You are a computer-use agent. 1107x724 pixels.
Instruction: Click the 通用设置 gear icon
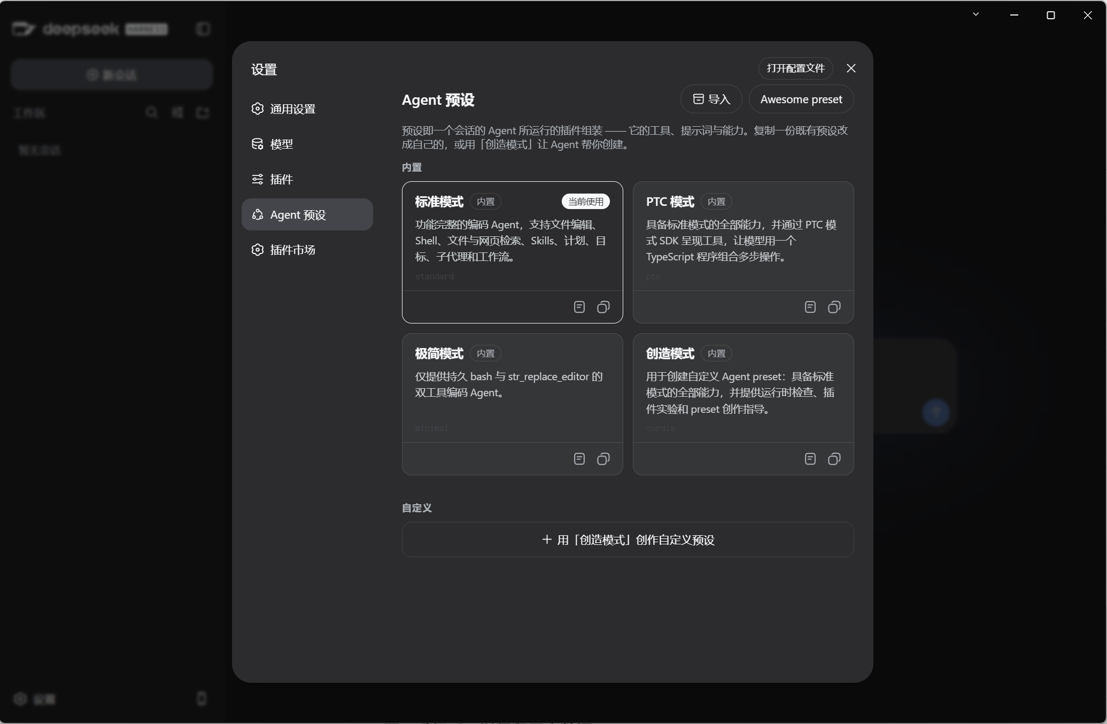(x=258, y=109)
